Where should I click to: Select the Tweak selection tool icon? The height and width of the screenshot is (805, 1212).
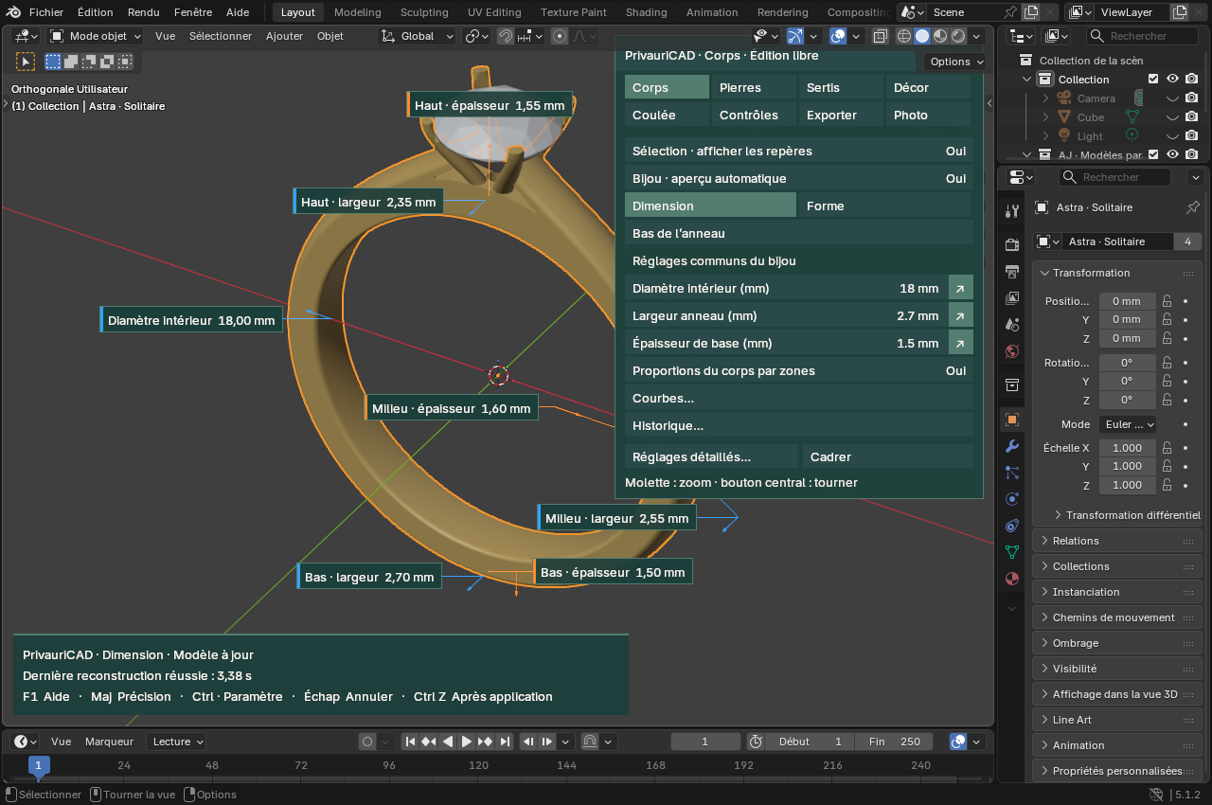click(x=26, y=62)
